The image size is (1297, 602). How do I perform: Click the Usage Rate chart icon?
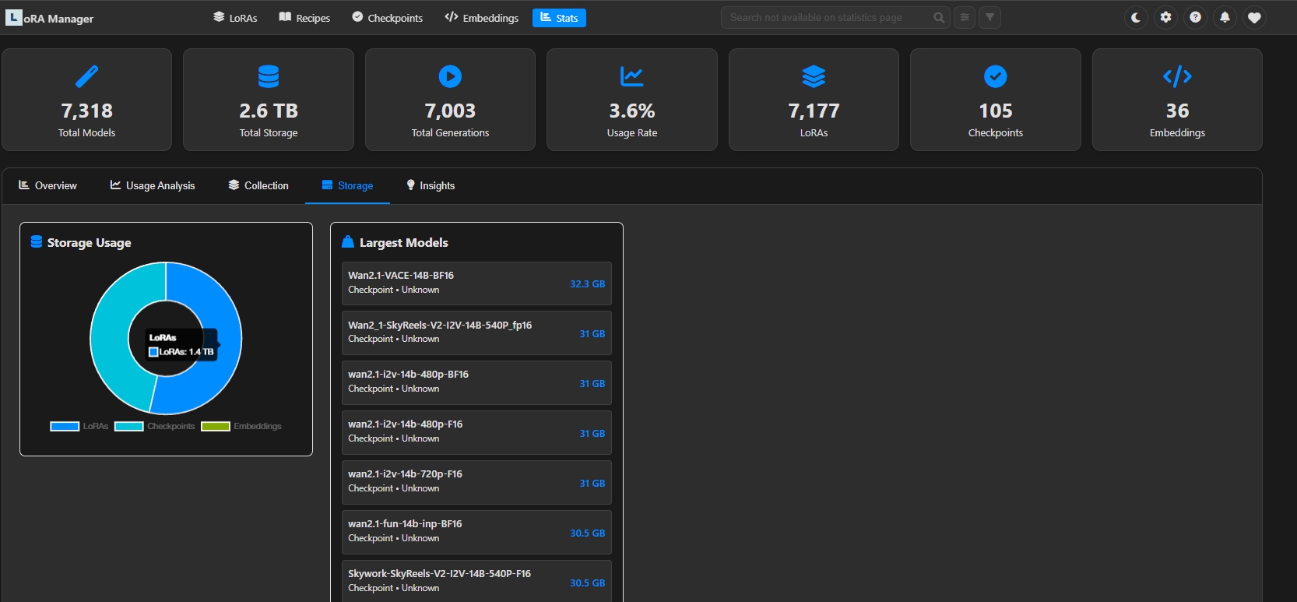[x=632, y=76]
